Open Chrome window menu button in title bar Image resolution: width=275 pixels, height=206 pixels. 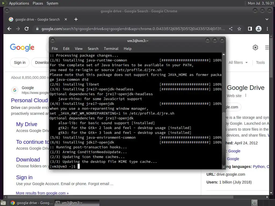click(x=7, y=11)
